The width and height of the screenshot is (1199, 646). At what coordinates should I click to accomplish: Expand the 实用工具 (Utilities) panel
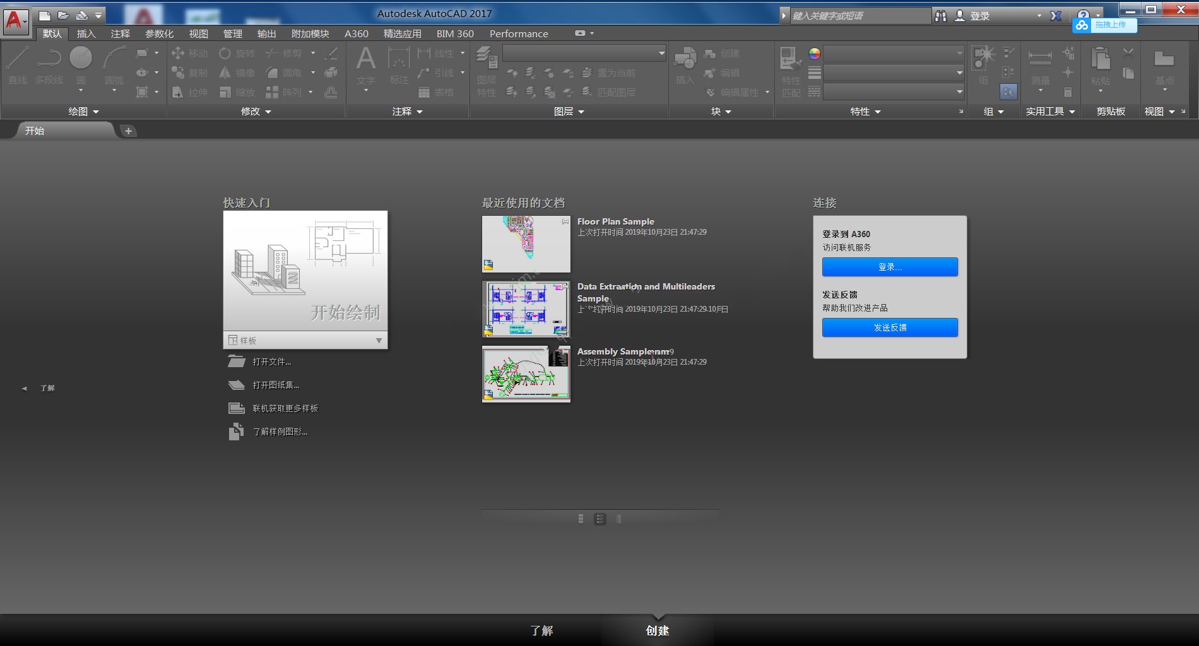click(x=1050, y=112)
